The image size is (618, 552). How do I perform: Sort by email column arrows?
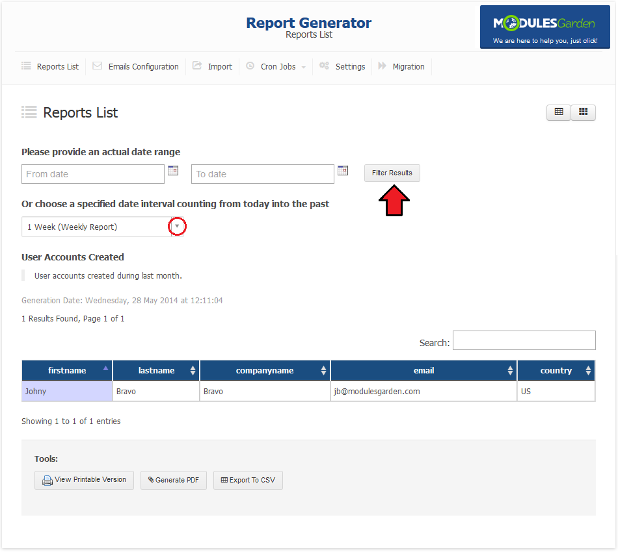pyautogui.click(x=511, y=370)
